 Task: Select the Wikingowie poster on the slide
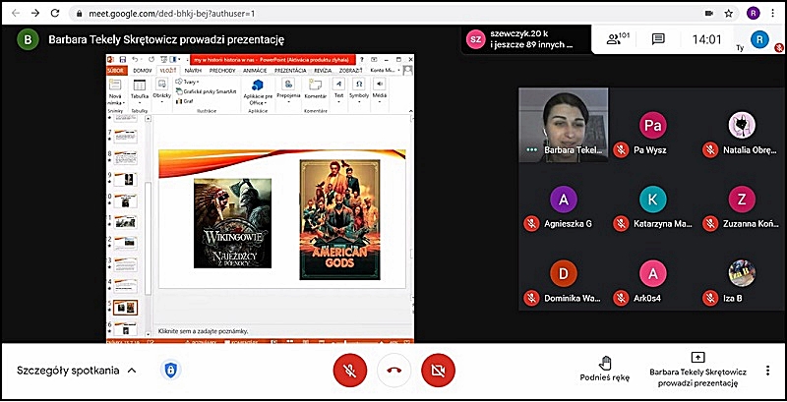coord(232,223)
